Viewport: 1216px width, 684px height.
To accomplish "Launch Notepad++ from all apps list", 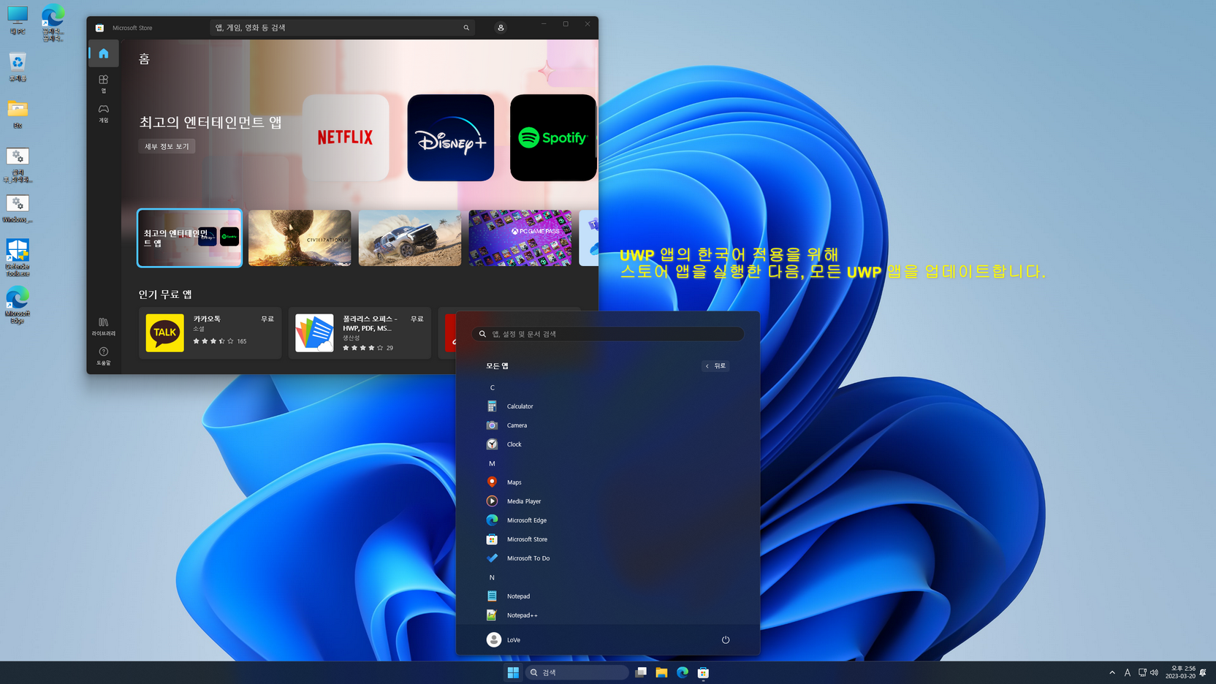I will pyautogui.click(x=608, y=615).
